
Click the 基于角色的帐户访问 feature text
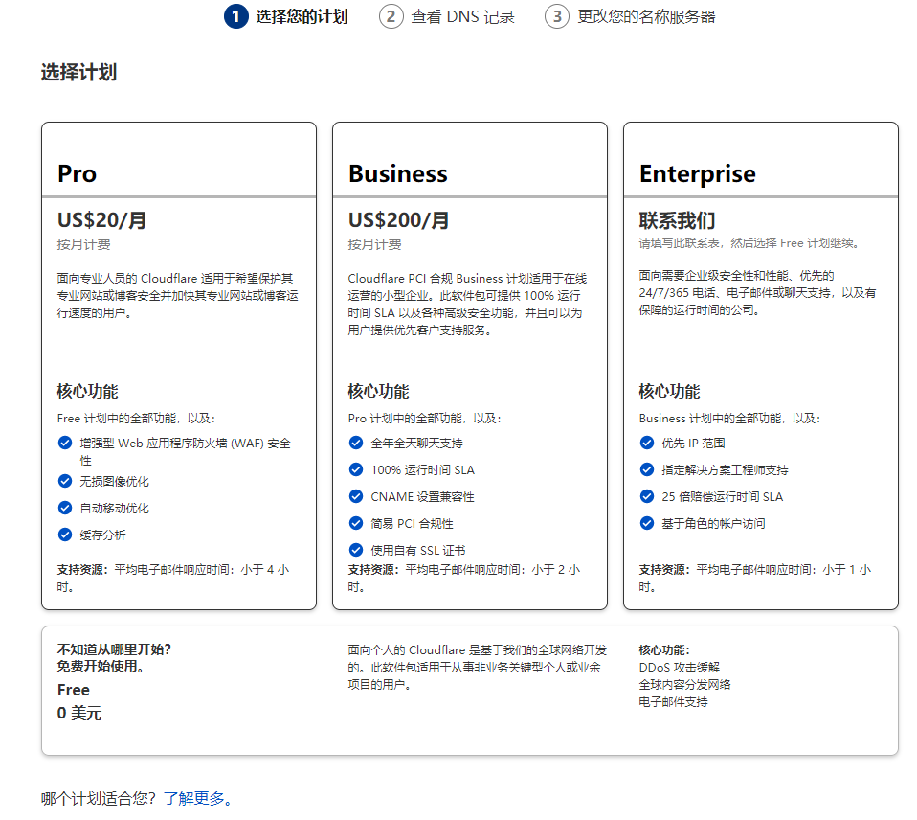(x=713, y=523)
